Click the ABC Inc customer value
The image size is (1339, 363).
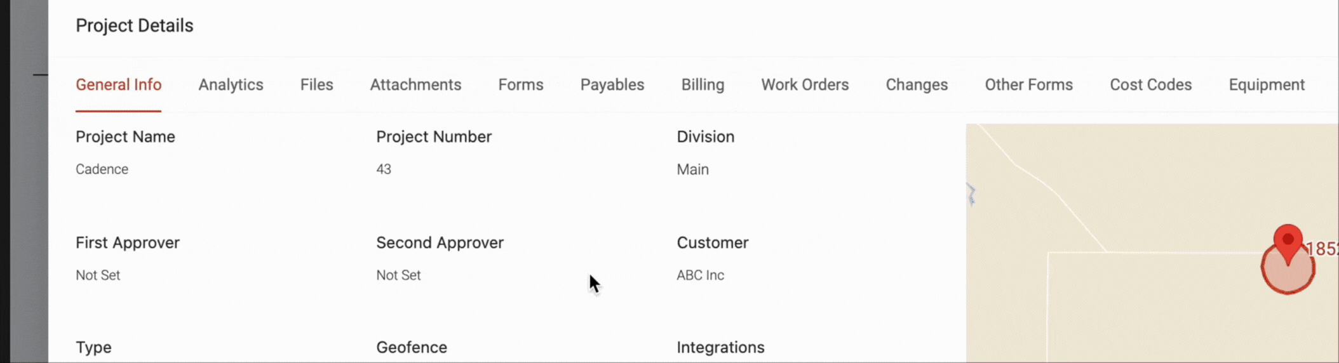tap(700, 275)
